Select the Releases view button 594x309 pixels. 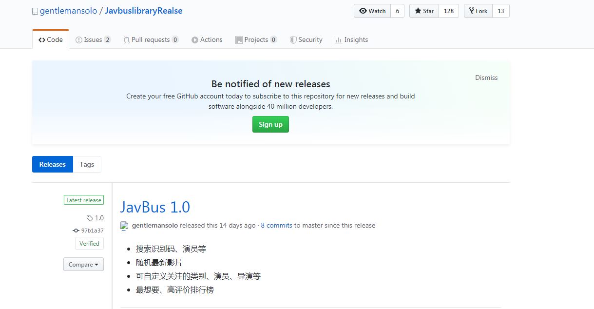(x=53, y=164)
